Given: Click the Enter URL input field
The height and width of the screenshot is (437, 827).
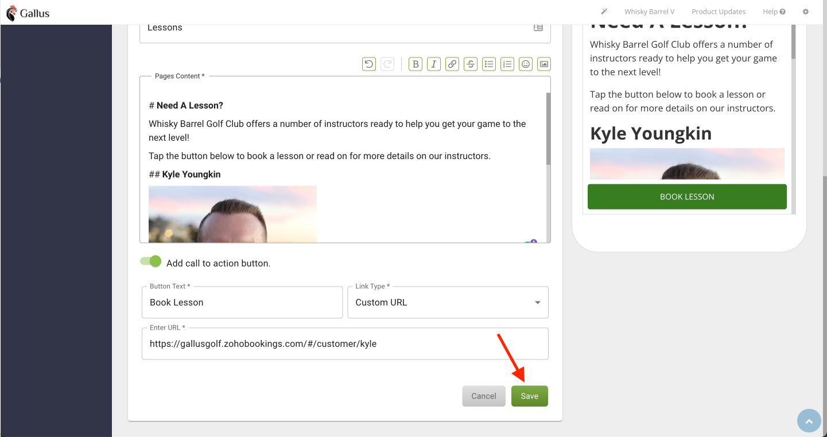Looking at the screenshot, I should [x=345, y=343].
